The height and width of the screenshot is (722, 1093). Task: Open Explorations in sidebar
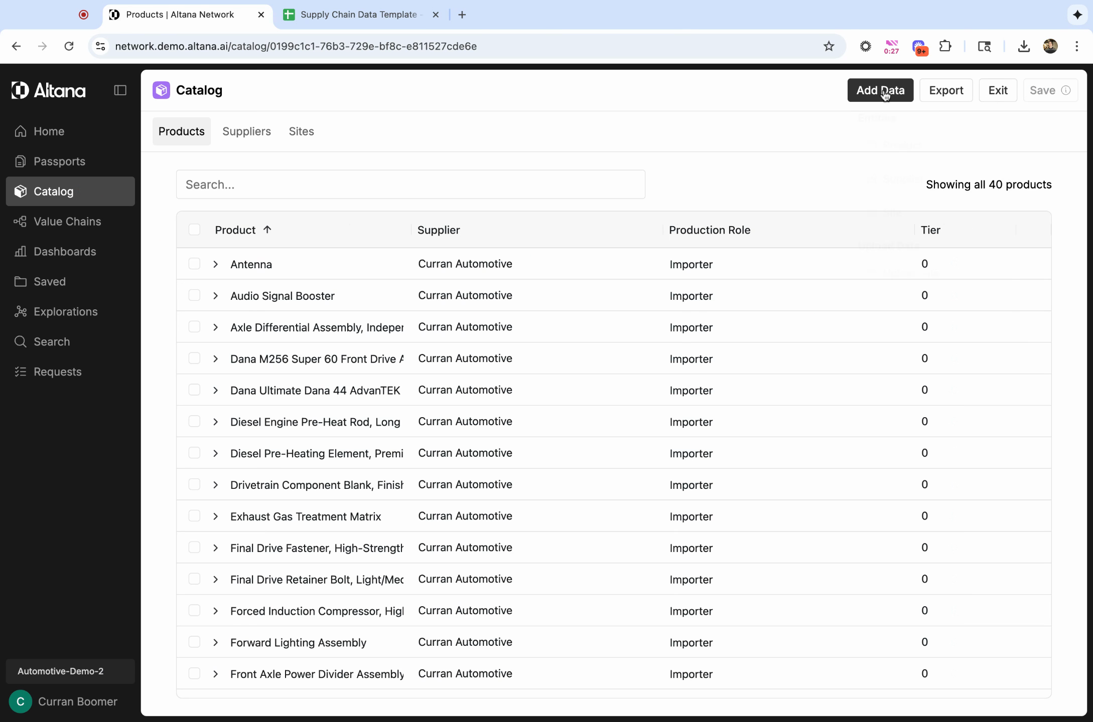click(65, 312)
